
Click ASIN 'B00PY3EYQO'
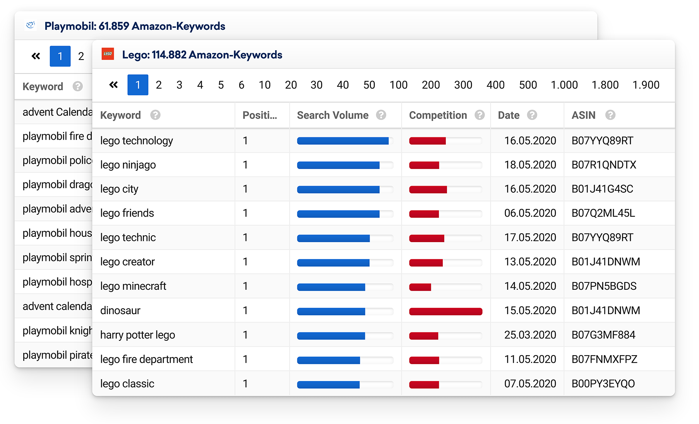click(x=603, y=384)
